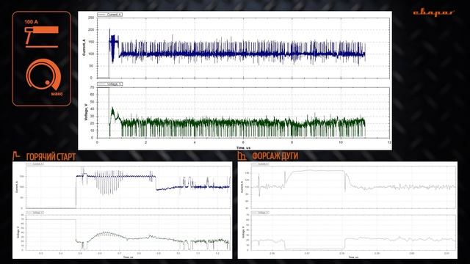Click the Сварог logo in the corner
Image resolution: width=470 pixels, height=264 pixels.
click(x=433, y=12)
